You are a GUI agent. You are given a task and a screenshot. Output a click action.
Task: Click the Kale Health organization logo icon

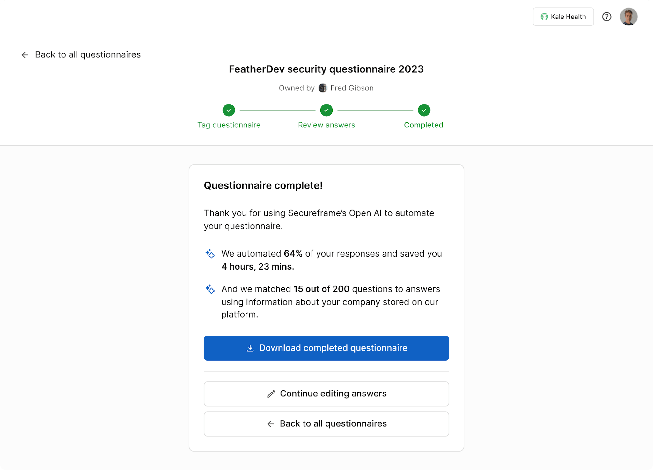[545, 17]
